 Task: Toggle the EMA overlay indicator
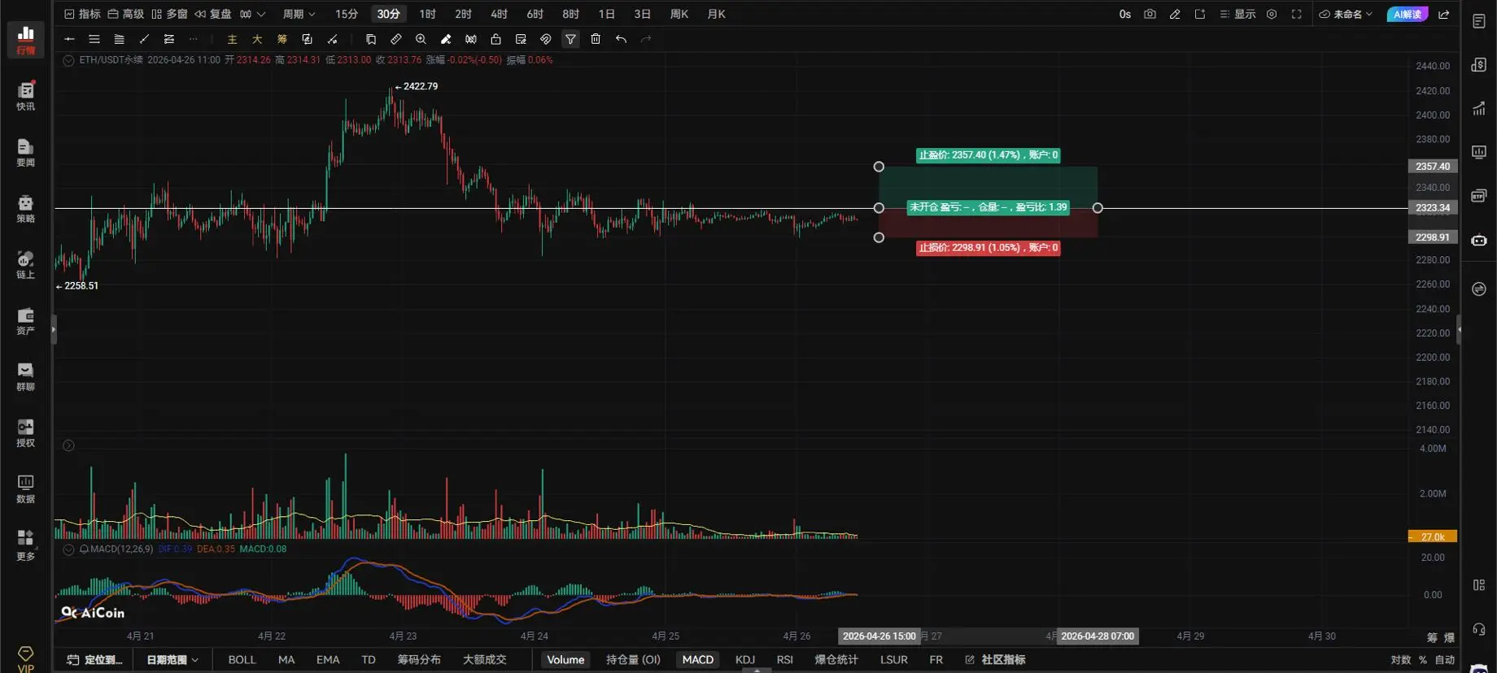pos(328,660)
